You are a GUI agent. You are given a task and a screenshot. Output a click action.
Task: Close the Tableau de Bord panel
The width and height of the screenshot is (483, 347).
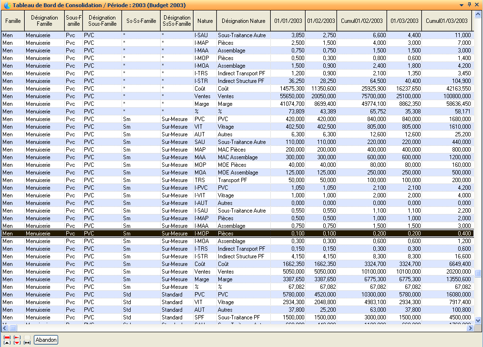[x=477, y=5]
